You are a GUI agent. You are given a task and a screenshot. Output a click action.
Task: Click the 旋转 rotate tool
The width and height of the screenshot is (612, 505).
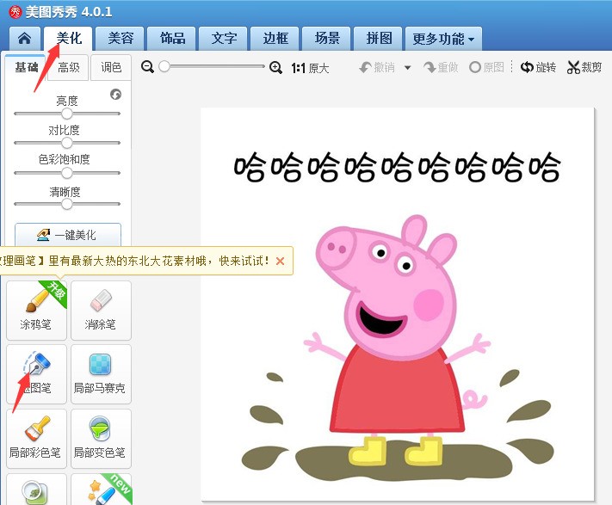(x=538, y=67)
